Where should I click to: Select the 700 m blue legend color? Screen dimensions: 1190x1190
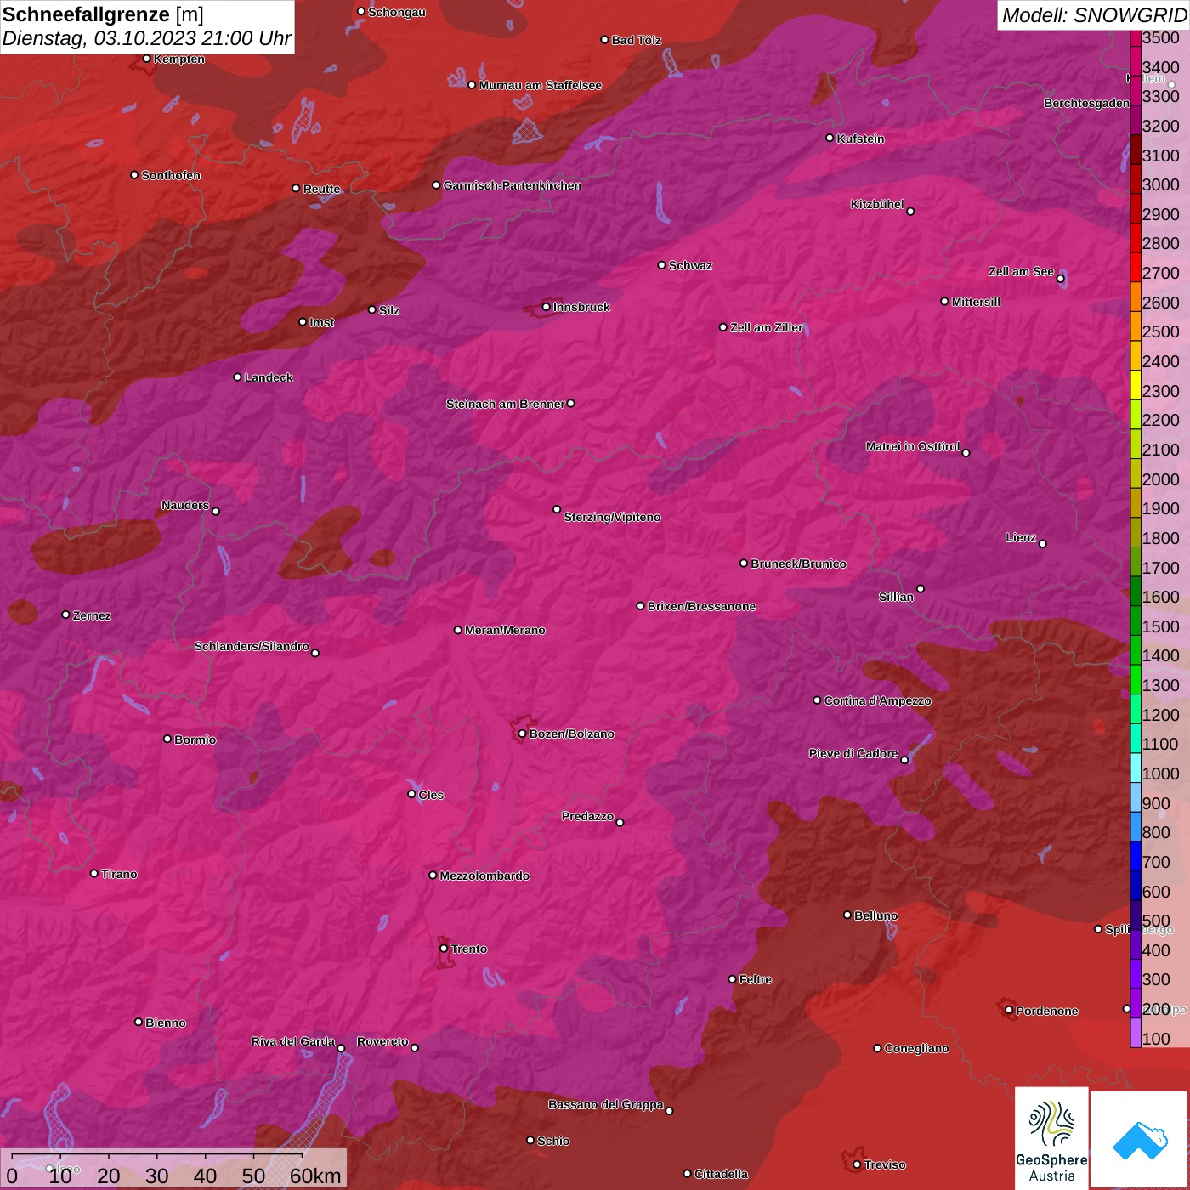point(1135,856)
